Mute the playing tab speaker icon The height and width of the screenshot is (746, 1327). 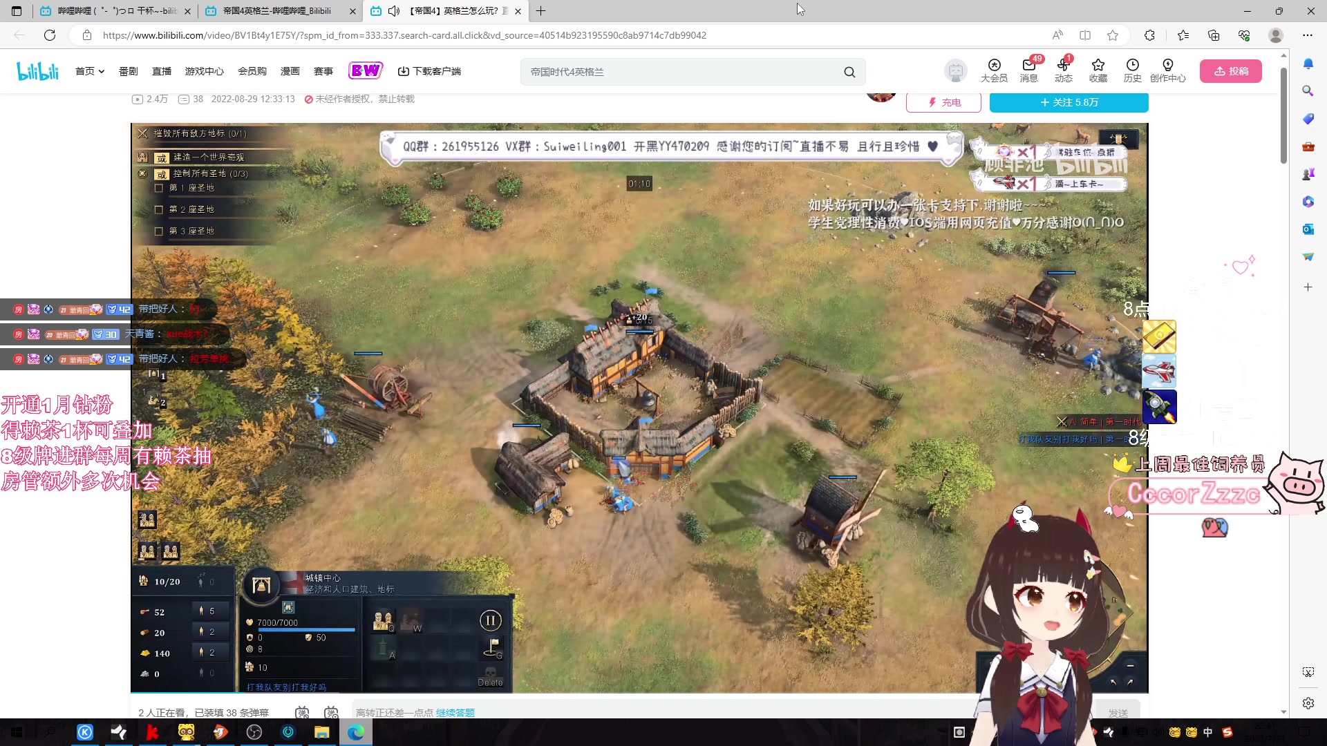394,11
